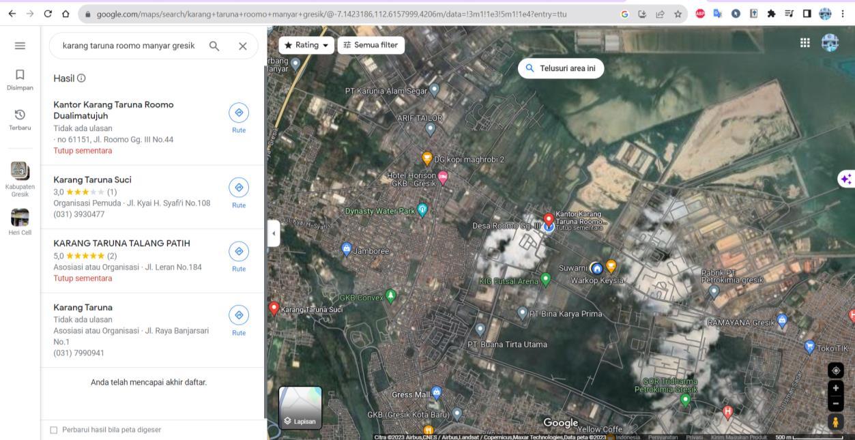Click the Toko TIK shopping pin
Screen dimensions: 855x440
coord(810,347)
